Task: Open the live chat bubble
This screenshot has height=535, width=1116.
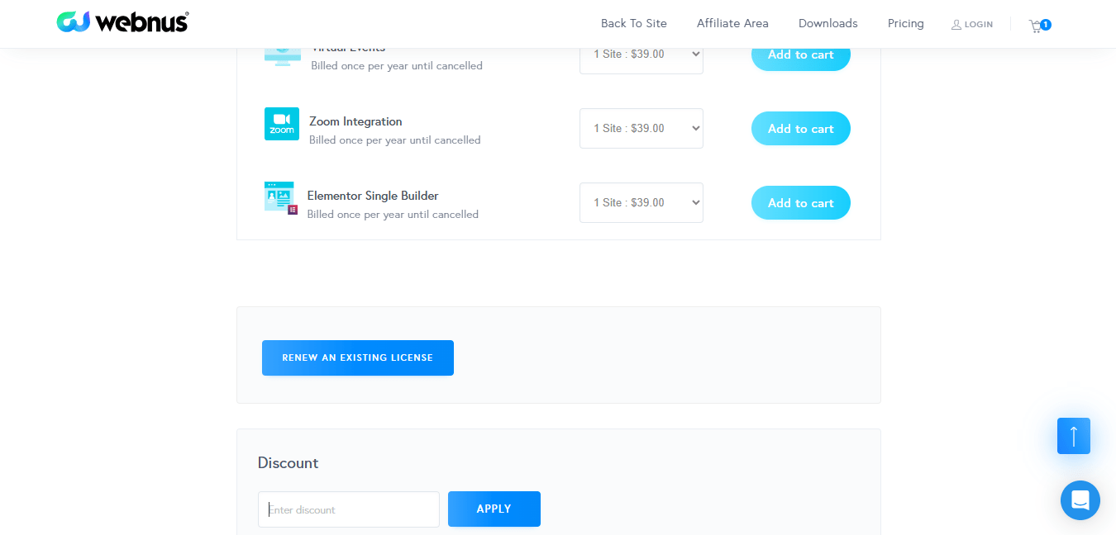Action: (1080, 500)
